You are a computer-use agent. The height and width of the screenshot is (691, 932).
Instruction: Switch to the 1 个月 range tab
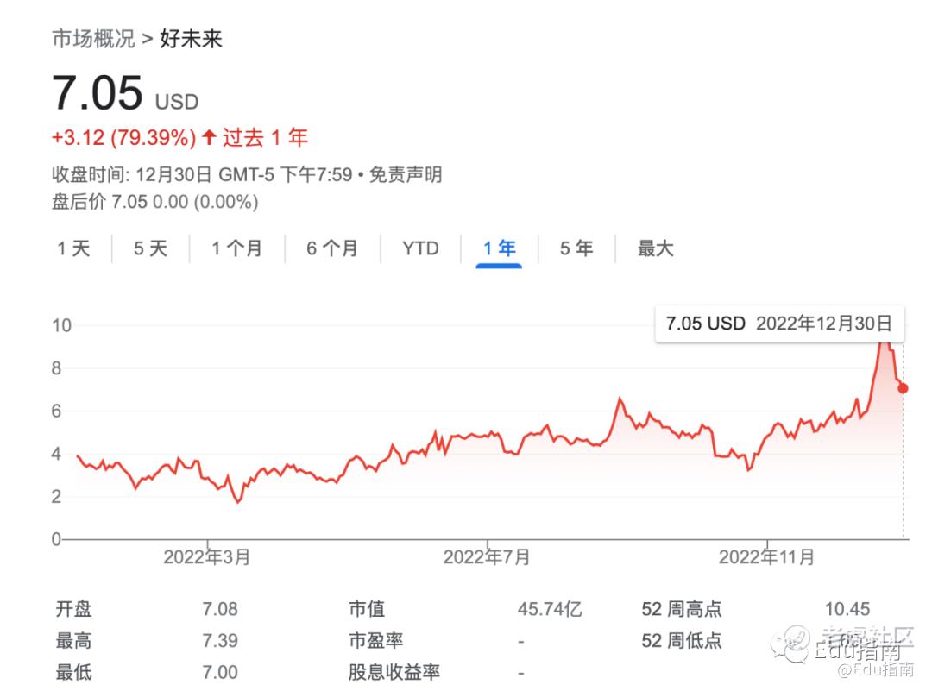237,248
